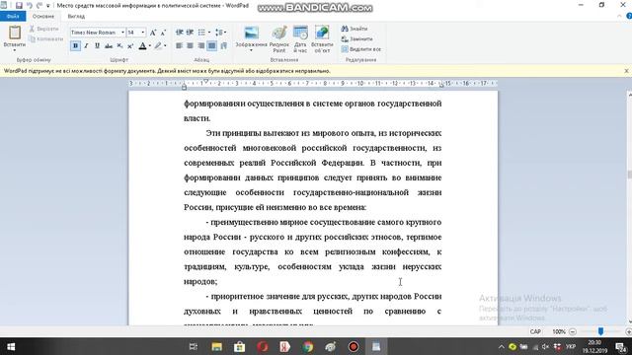Screen dimensions: 632x355
Task: Open Opera browser from the taskbar
Action: (x=263, y=346)
